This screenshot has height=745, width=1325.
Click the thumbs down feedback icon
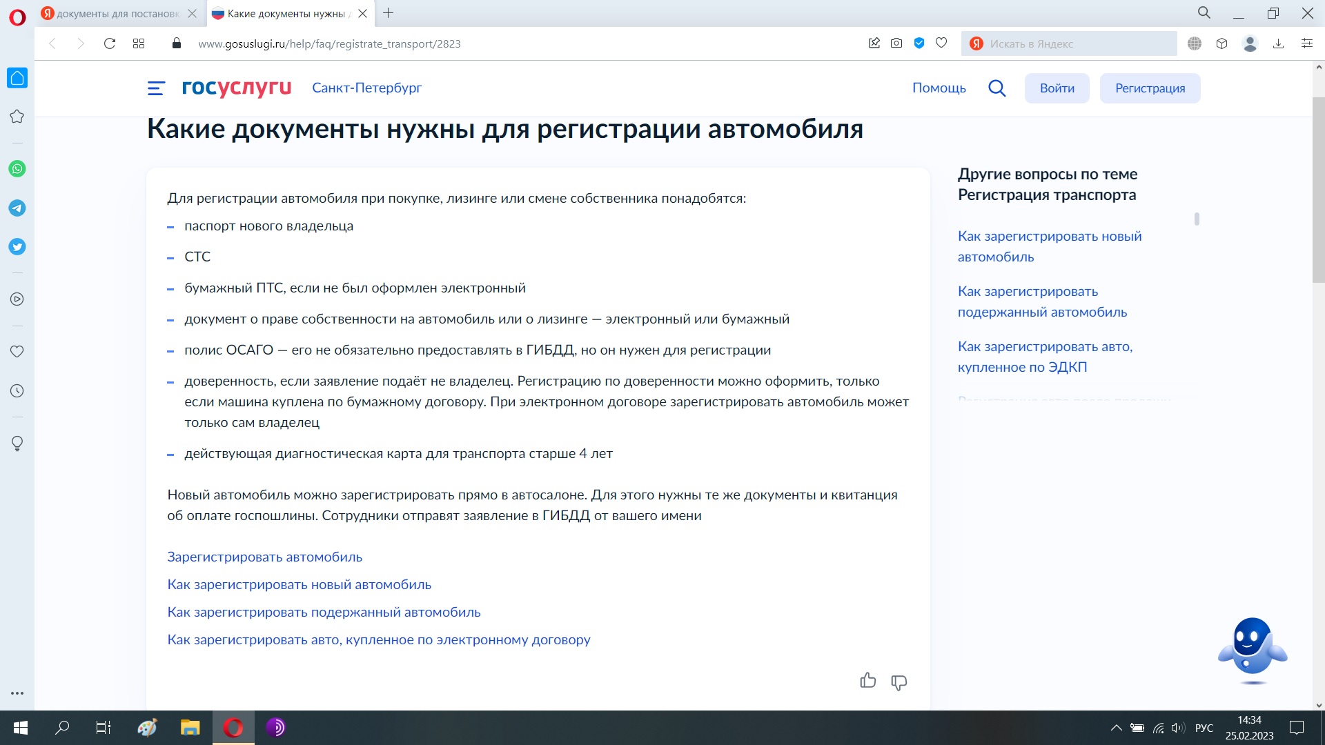[899, 682]
